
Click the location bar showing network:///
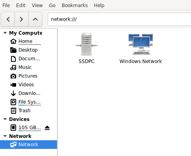click(119, 19)
